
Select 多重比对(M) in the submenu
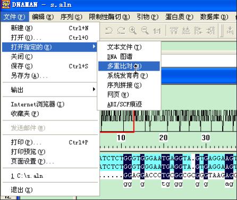(129, 66)
